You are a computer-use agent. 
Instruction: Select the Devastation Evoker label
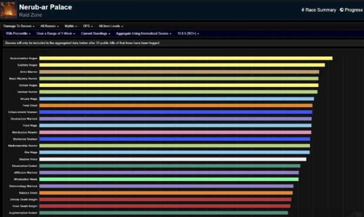pos(25,166)
